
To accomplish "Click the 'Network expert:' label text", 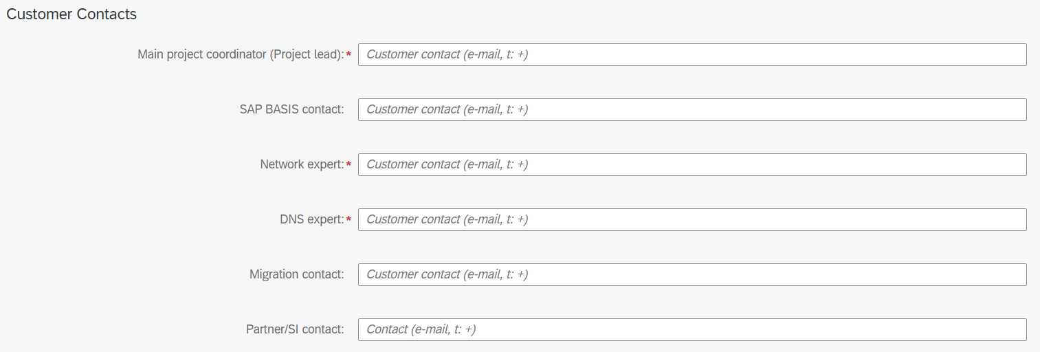I will [x=302, y=164].
